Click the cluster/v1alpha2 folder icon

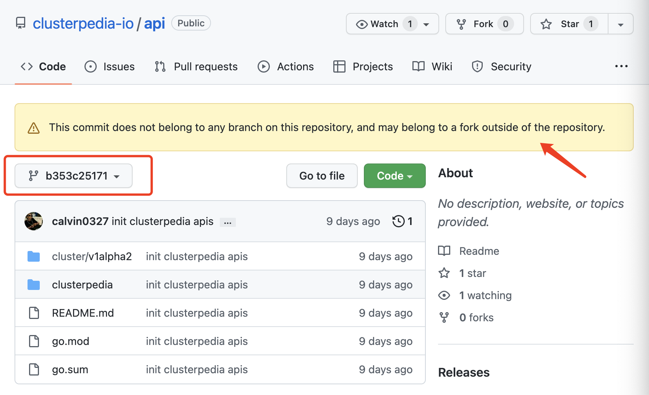(x=34, y=256)
